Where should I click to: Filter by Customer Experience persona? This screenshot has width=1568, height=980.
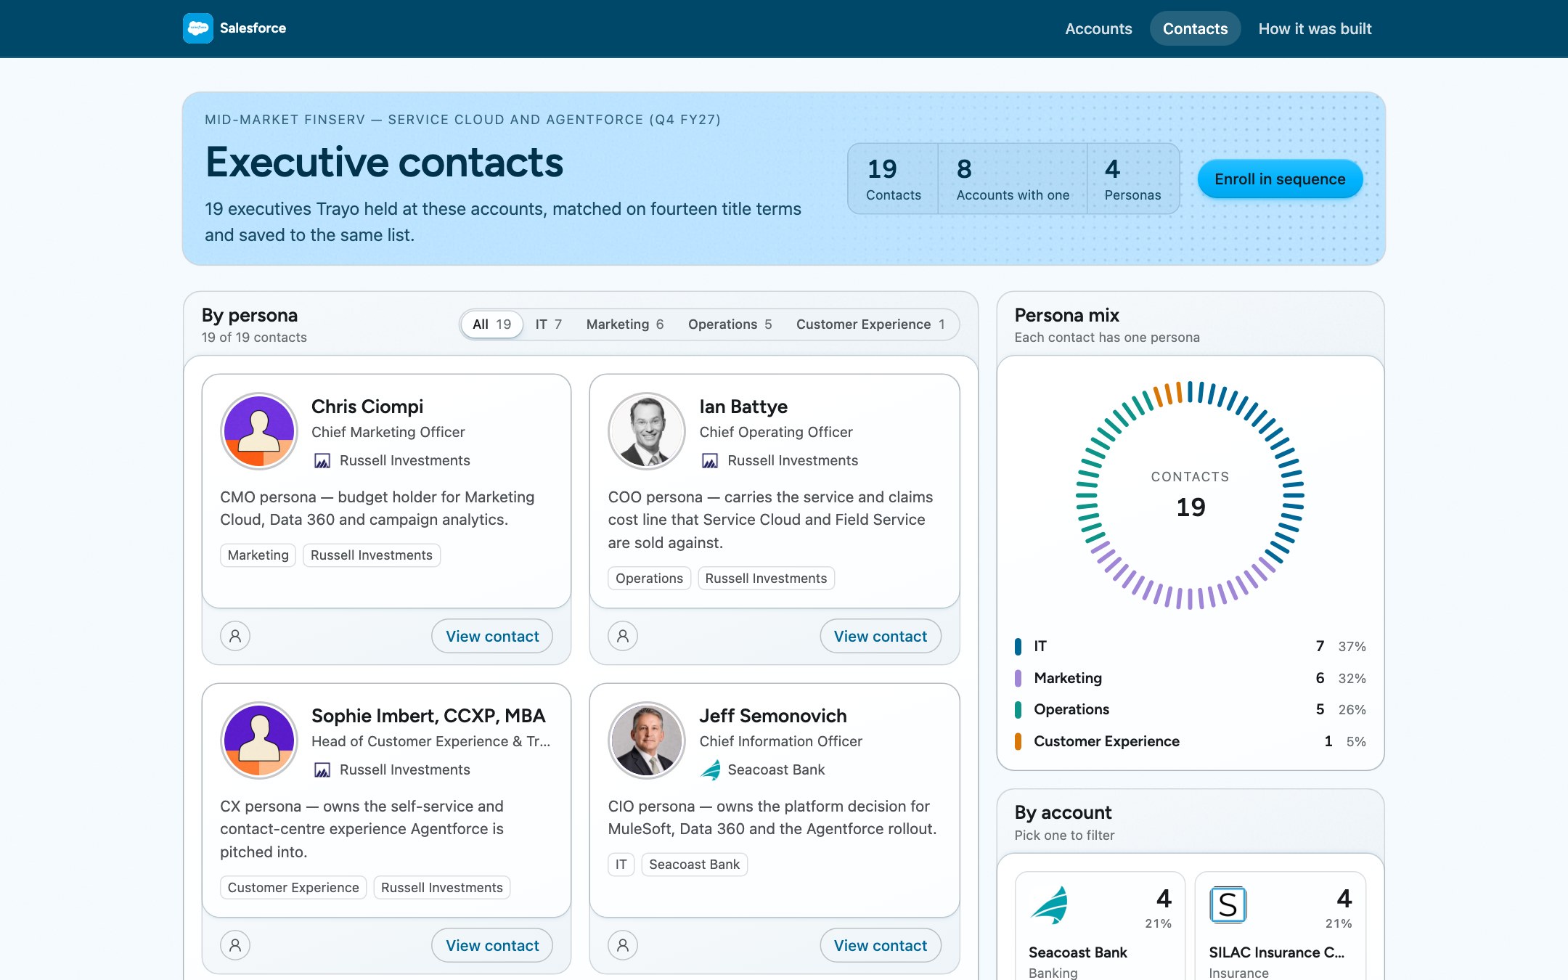pyautogui.click(x=870, y=324)
